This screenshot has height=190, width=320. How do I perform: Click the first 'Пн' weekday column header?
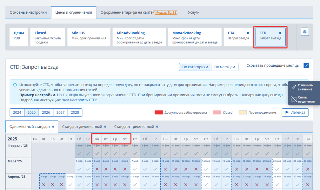[35, 139]
